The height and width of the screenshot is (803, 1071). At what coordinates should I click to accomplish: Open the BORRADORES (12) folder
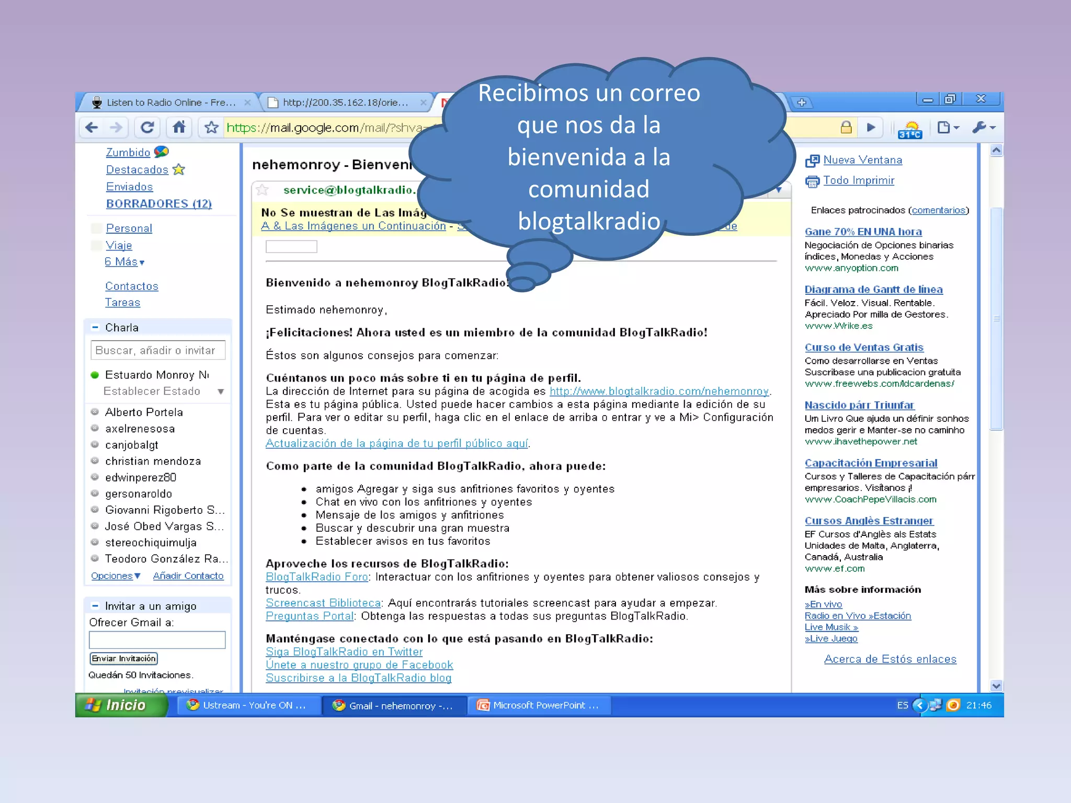[x=159, y=204]
